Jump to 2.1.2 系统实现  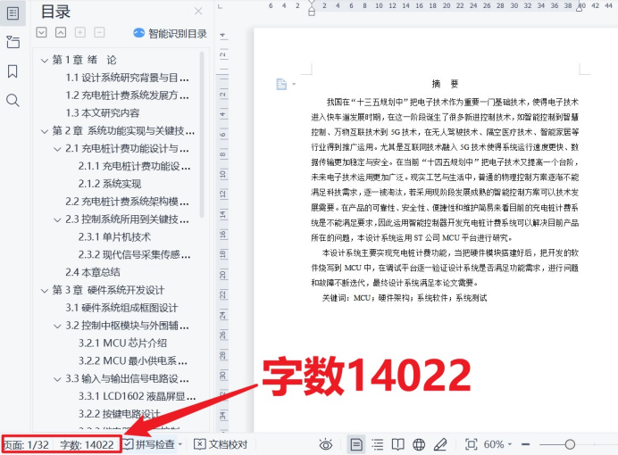click(110, 184)
